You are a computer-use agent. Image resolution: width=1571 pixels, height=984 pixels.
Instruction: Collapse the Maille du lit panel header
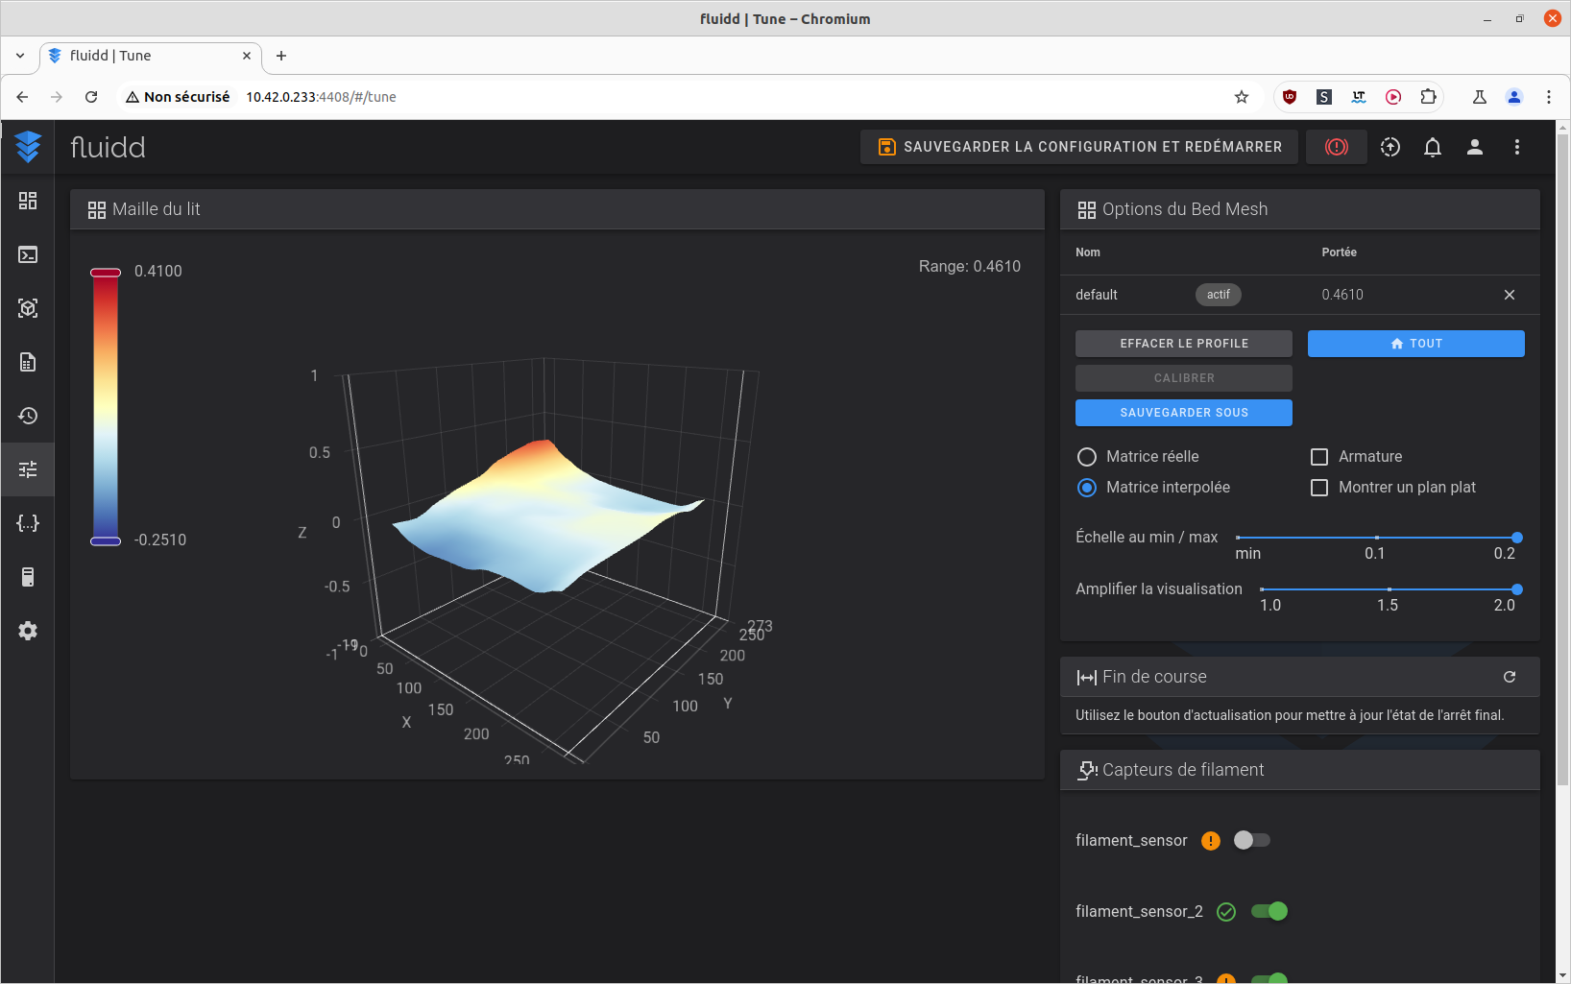557,209
